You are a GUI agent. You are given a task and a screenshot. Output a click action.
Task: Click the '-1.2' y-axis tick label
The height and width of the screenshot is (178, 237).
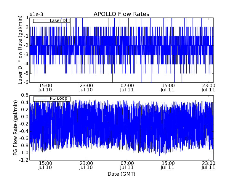[24, 160]
